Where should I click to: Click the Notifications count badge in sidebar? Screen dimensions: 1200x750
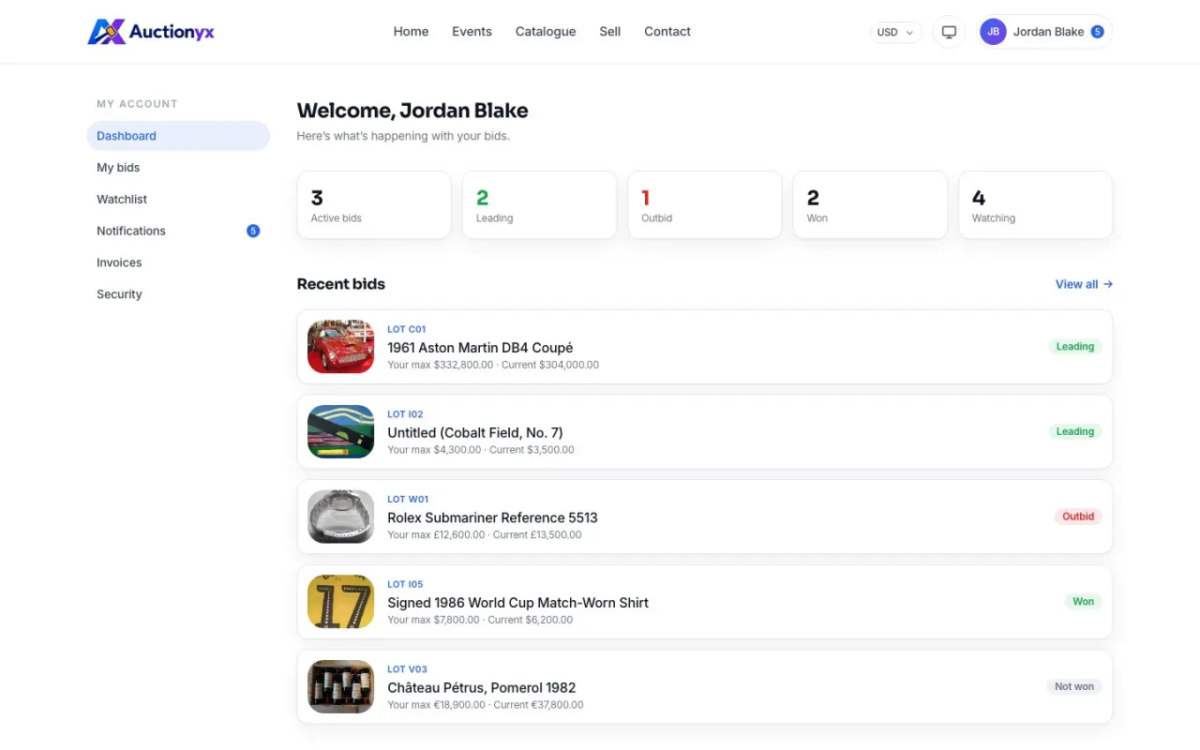pos(252,231)
